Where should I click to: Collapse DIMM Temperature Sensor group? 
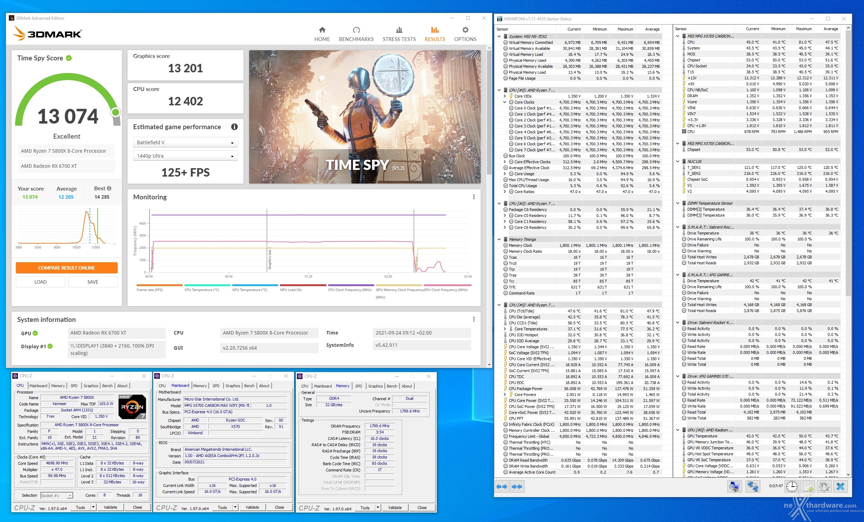pos(677,203)
